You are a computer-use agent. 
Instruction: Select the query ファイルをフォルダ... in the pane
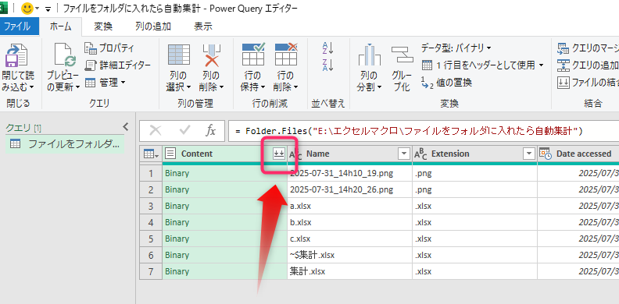[64, 144]
